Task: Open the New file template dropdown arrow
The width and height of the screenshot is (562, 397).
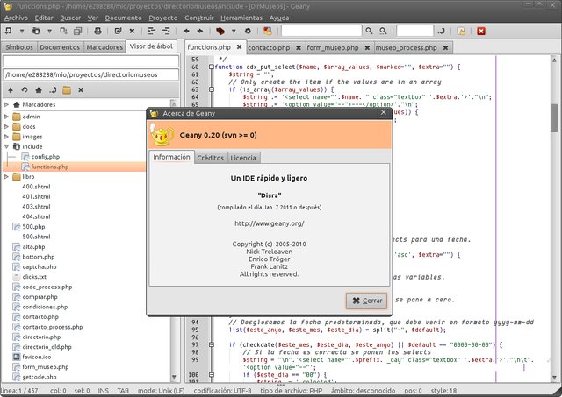Action: click(22, 32)
